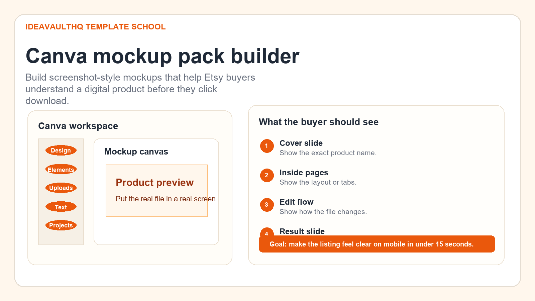
Task: Click the 'IDEAVAULTHQ TEMPLATE SCHOOL' header label
Action: click(95, 27)
